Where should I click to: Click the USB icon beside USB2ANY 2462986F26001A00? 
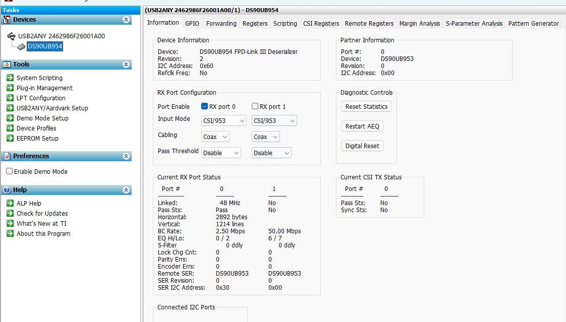[x=12, y=36]
